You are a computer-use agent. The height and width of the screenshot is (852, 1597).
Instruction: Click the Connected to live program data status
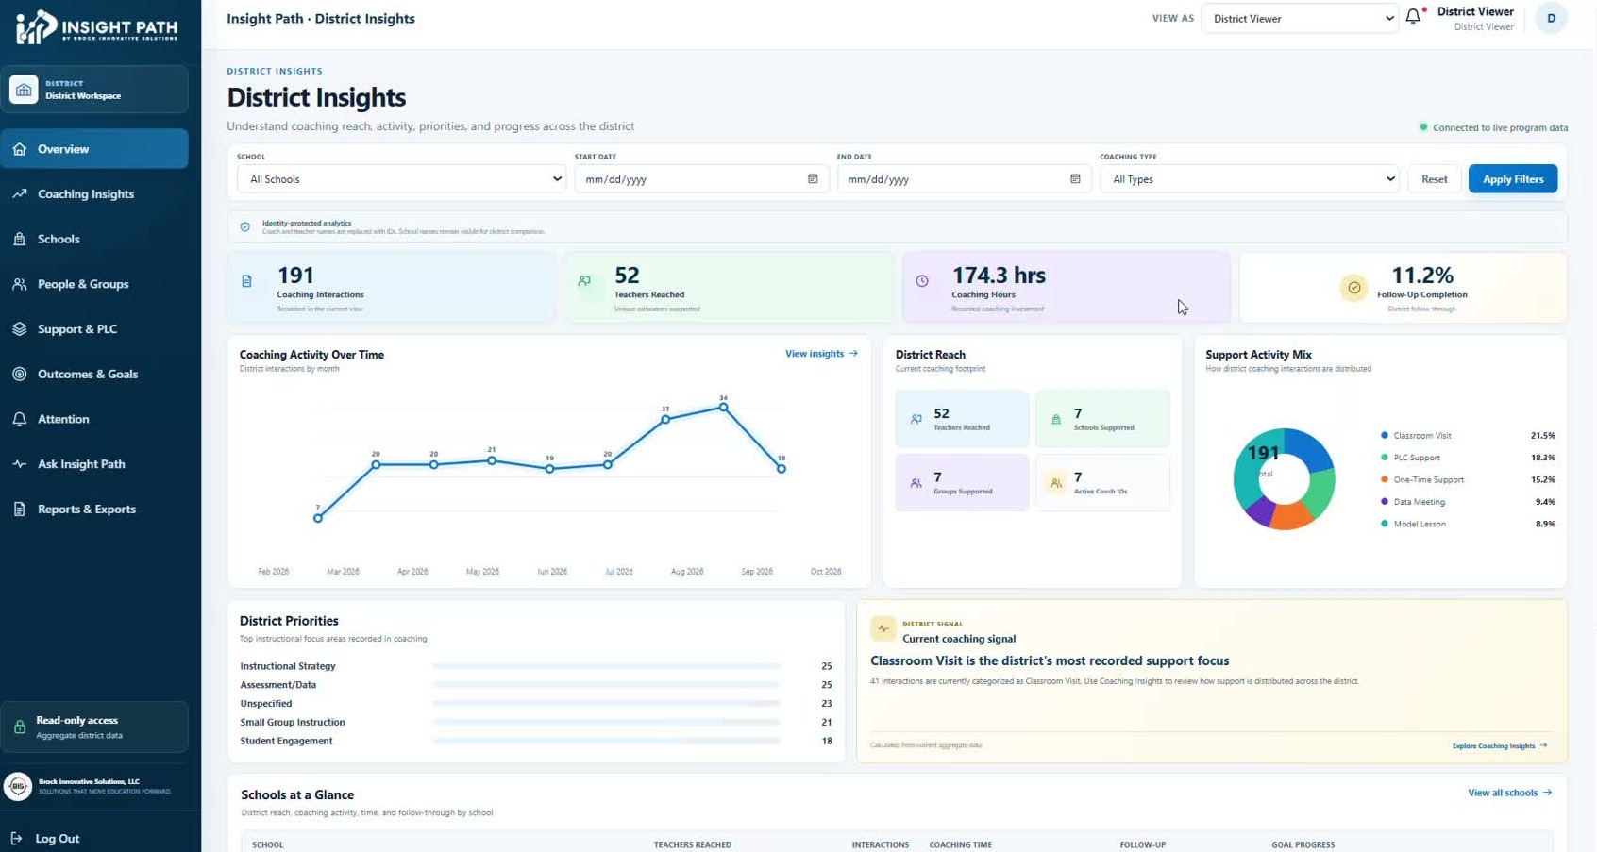pos(1493,127)
